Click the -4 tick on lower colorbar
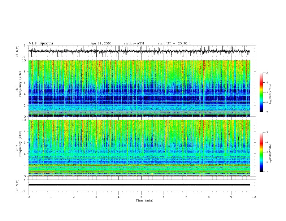 point(266,142)
